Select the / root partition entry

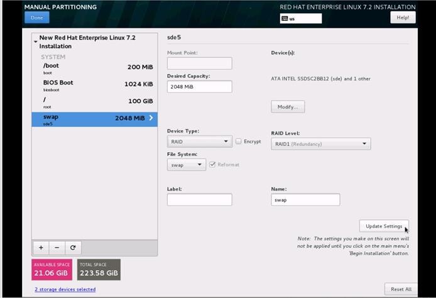coord(94,102)
